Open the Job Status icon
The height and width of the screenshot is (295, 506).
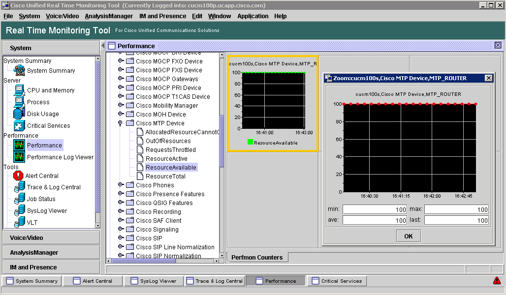pyautogui.click(x=19, y=199)
